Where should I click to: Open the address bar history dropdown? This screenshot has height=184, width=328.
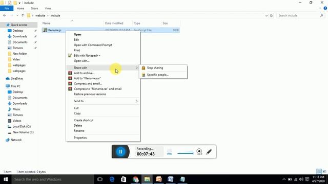[266, 16]
